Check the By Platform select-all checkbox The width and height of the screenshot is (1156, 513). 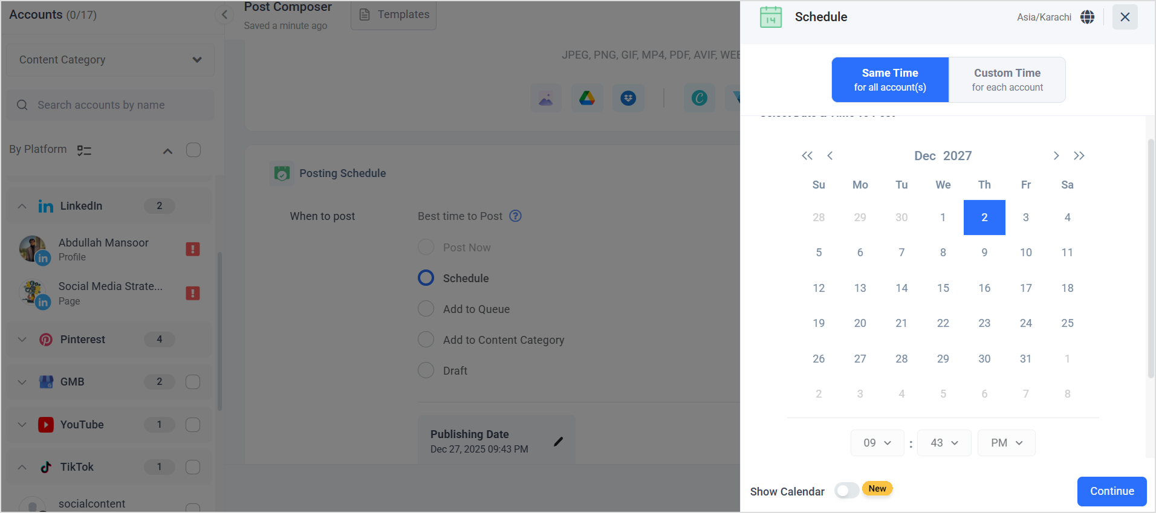pos(193,150)
